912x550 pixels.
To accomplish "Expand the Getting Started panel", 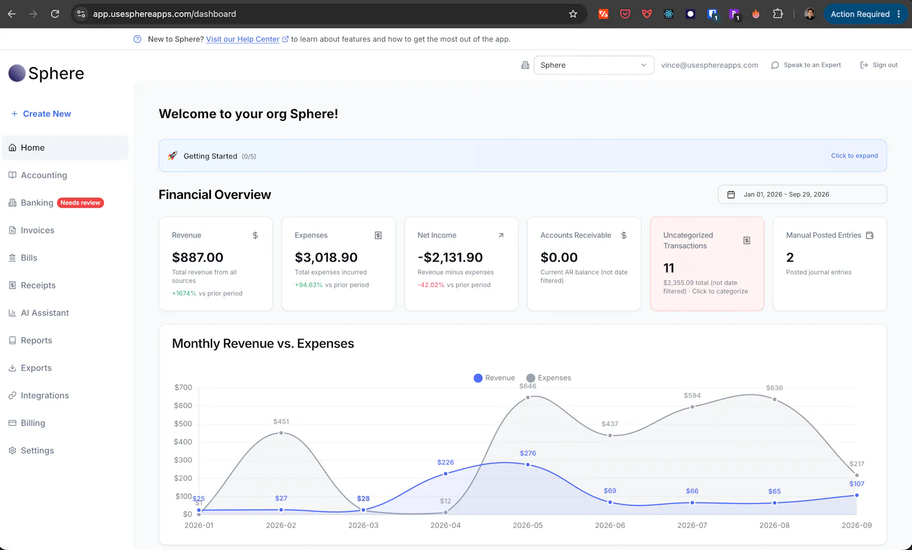I will click(523, 156).
